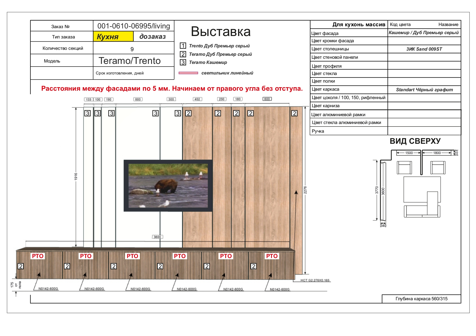Click the left armchair in the top view
This screenshot has height=336, width=476.
pos(404,167)
